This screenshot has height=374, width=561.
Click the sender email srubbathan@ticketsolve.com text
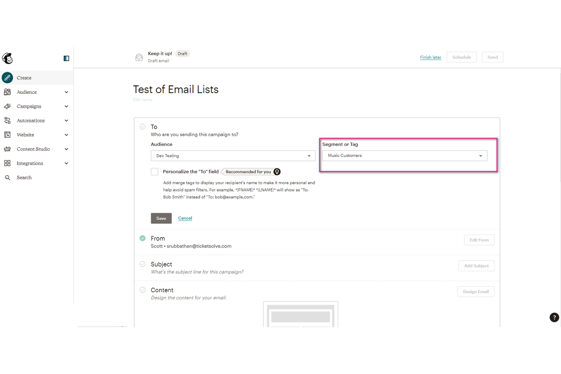(199, 246)
